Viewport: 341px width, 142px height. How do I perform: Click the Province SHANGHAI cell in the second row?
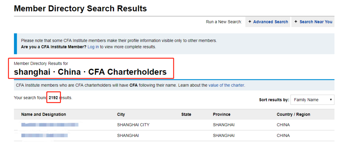[224, 135]
